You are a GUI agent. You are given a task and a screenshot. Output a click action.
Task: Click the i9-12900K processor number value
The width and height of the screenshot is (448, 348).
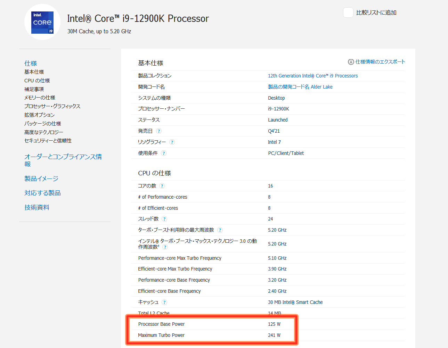coord(278,109)
